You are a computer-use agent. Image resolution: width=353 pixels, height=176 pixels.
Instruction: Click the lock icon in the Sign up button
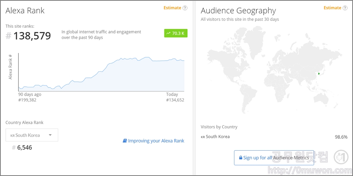[240, 158]
